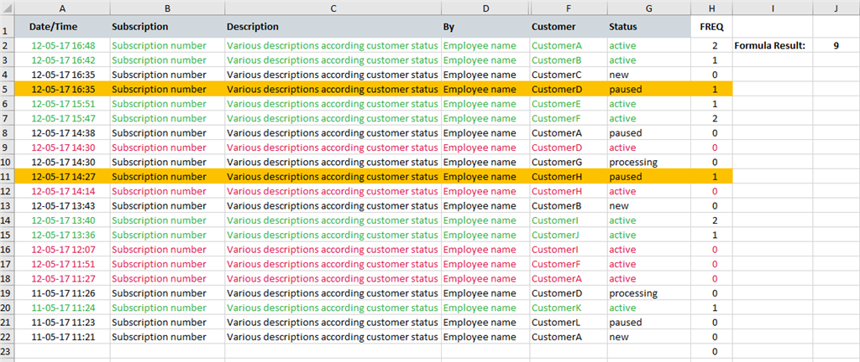
Task: Select column I header
Action: (x=773, y=8)
